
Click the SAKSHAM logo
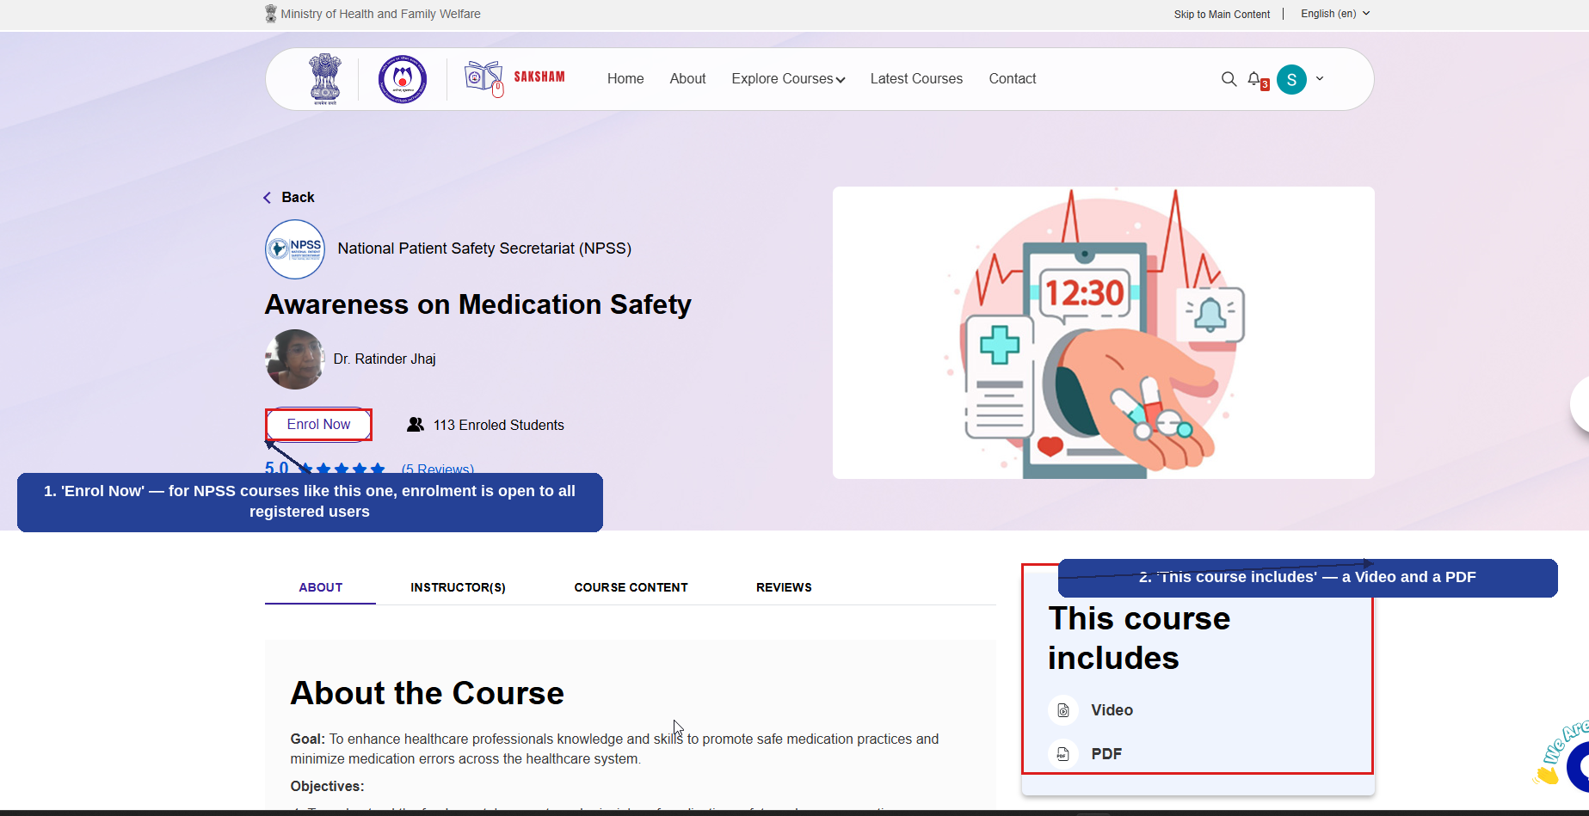tap(514, 78)
